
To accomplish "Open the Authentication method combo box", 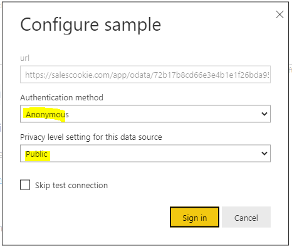I will click(x=145, y=114).
